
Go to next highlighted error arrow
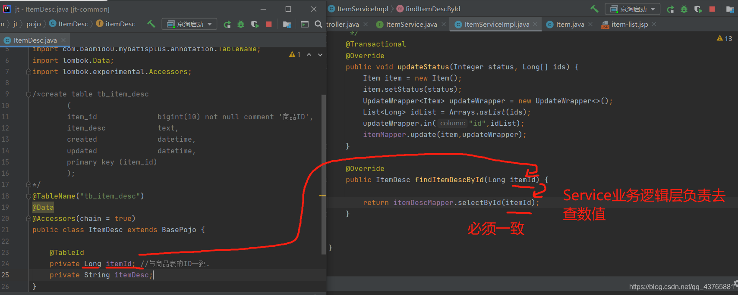click(320, 55)
